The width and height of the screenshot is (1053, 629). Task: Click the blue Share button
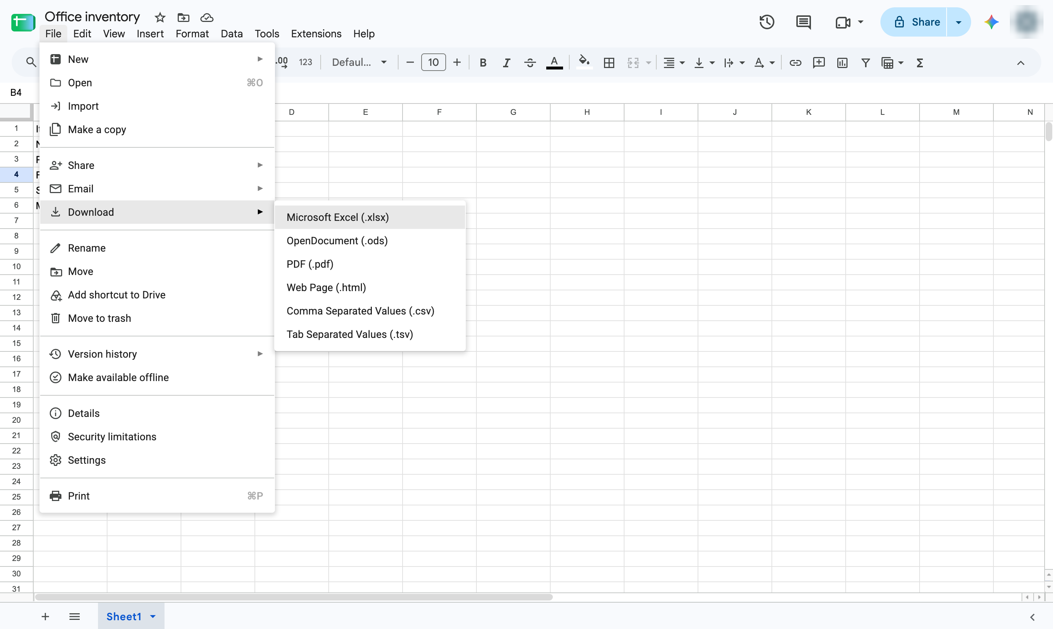pos(913,22)
